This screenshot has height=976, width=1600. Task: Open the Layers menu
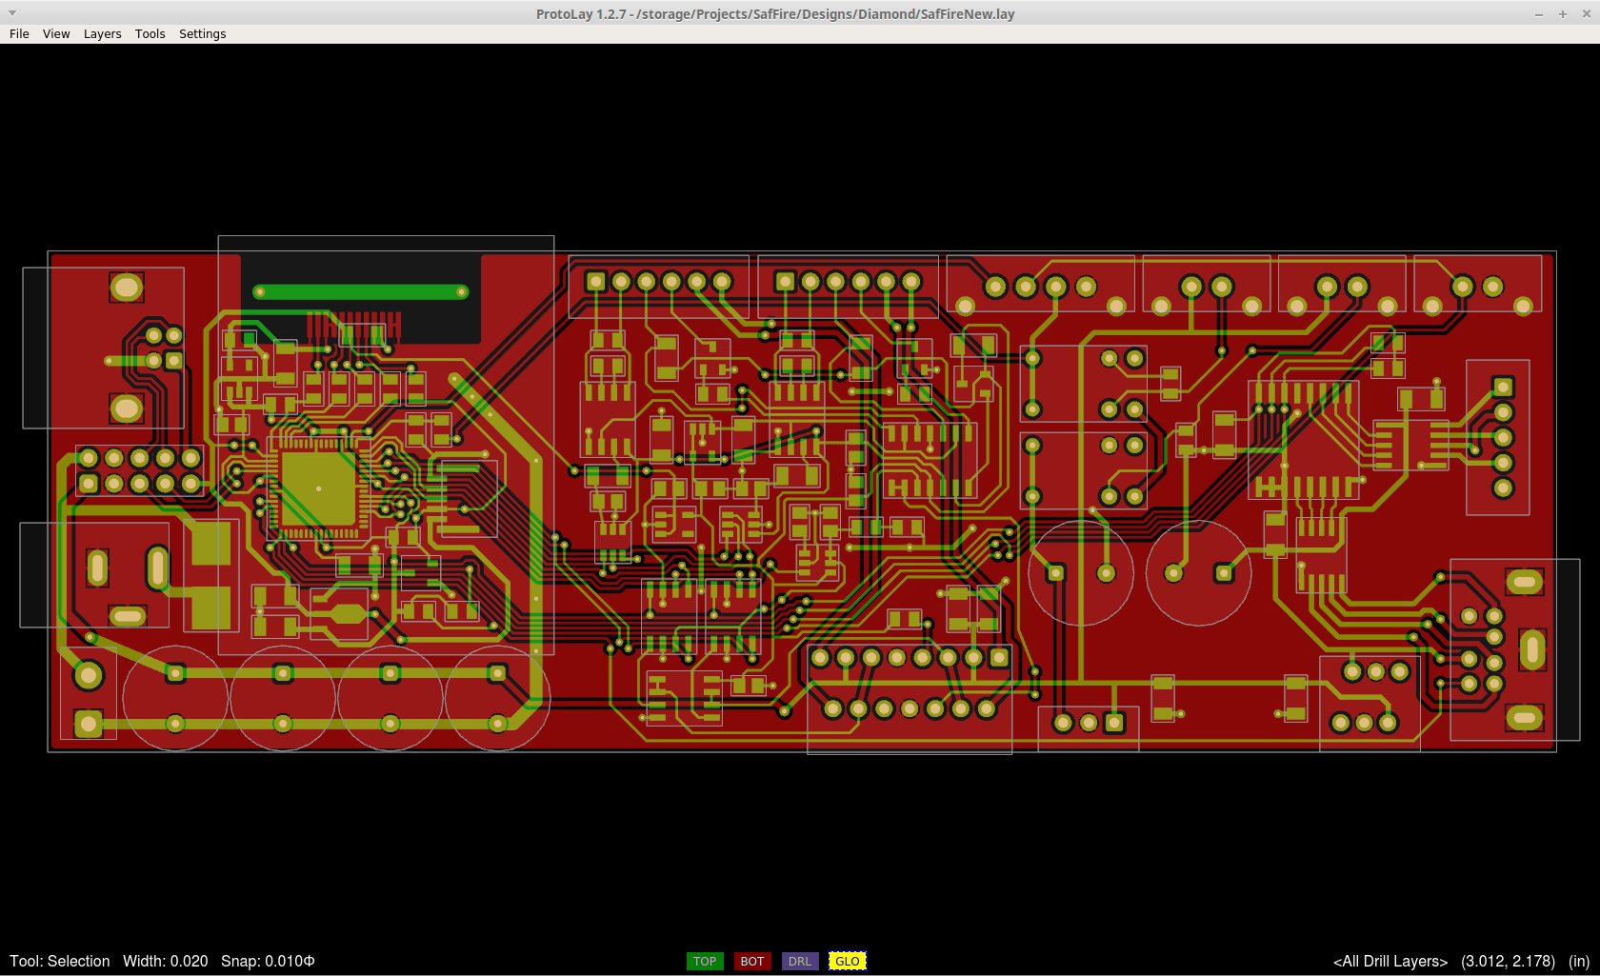102,34
